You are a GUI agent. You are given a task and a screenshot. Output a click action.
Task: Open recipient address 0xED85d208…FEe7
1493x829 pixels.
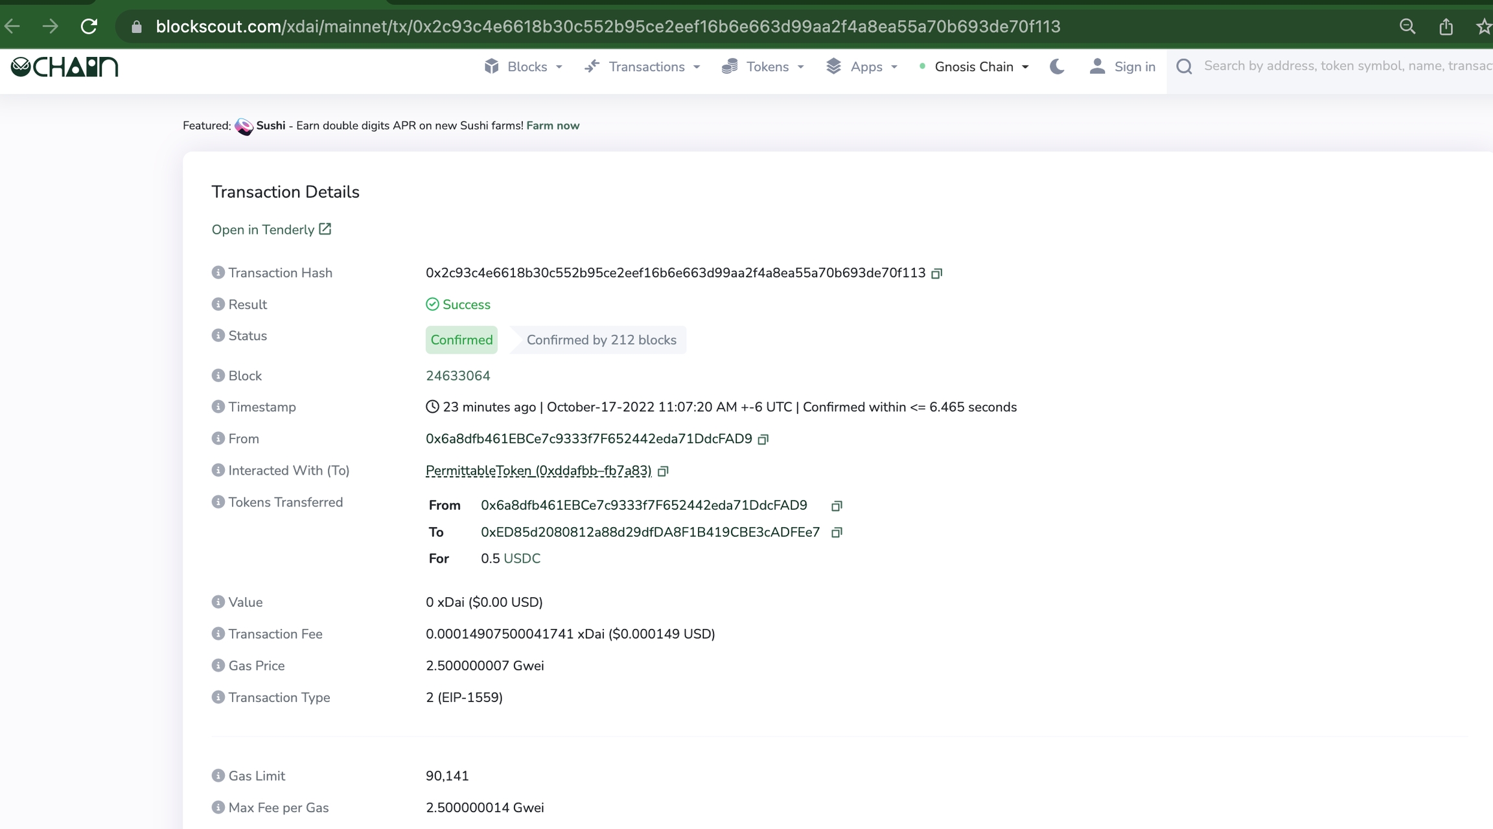pos(650,532)
